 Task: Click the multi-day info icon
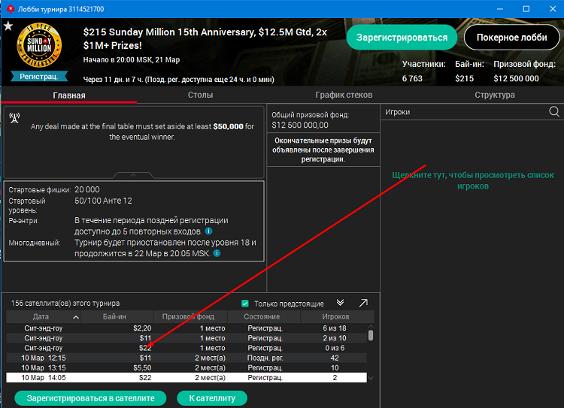[x=217, y=253]
